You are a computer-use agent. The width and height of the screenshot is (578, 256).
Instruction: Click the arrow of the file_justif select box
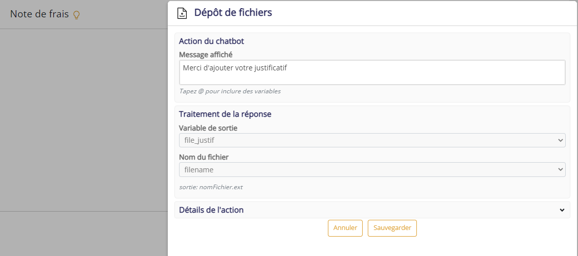[x=560, y=140]
